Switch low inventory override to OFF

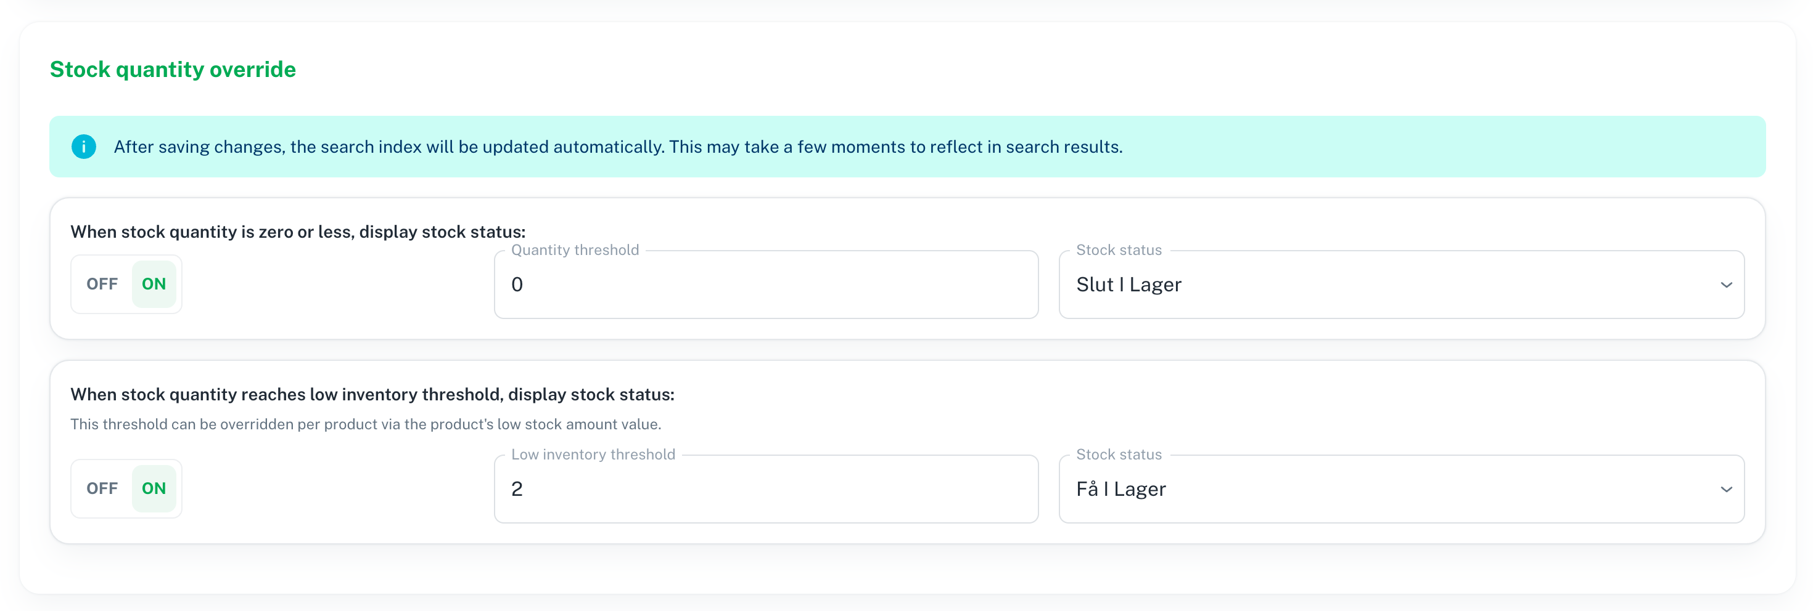tap(102, 488)
